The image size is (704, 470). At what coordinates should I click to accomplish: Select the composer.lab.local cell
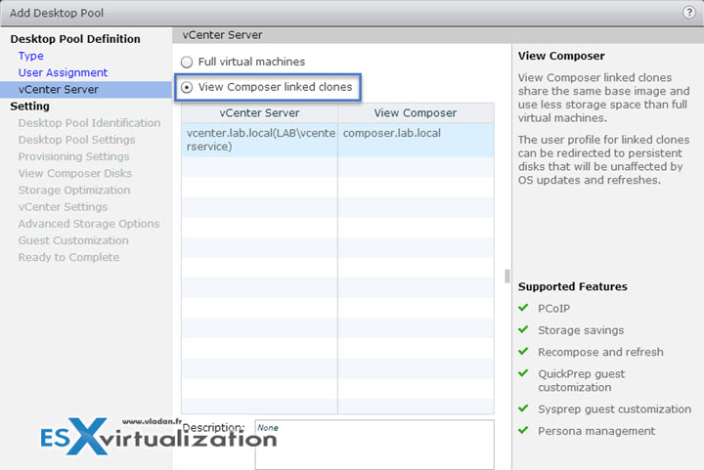[x=416, y=140]
